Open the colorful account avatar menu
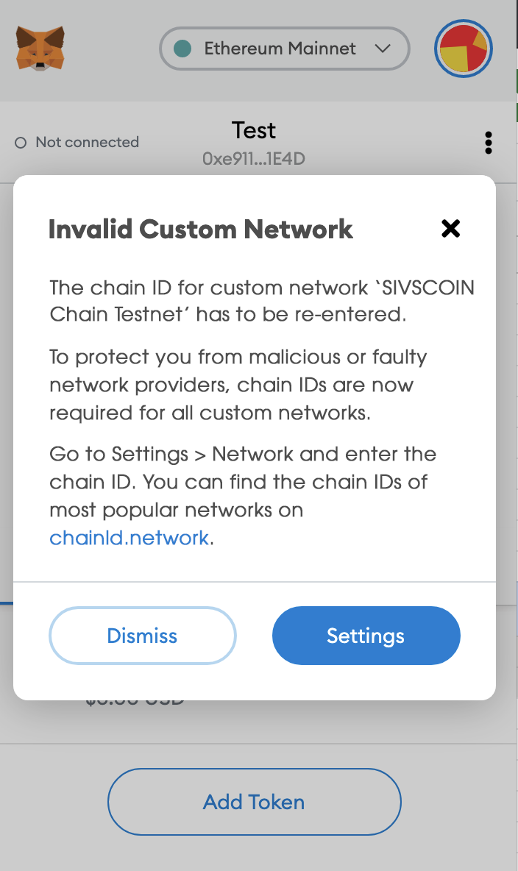 click(464, 49)
